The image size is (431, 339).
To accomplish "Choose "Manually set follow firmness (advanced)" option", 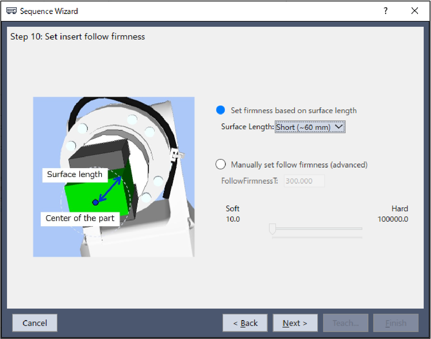I will pyautogui.click(x=221, y=164).
